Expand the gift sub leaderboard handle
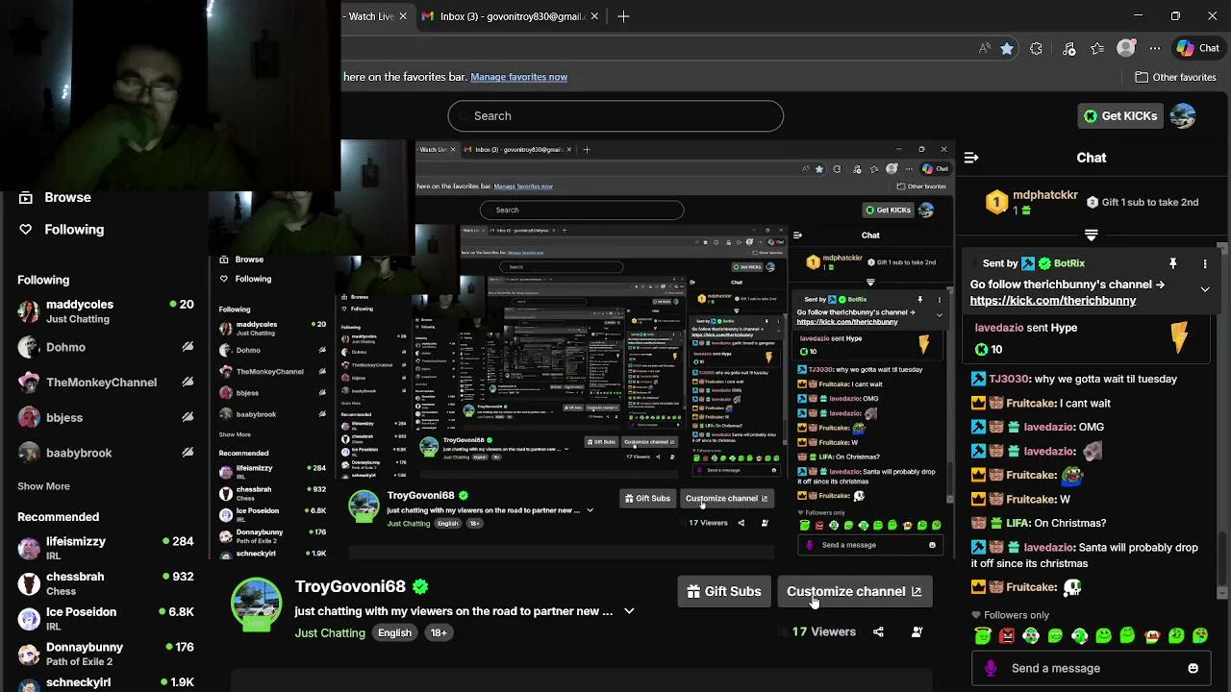The height and width of the screenshot is (692, 1231). tap(1091, 235)
